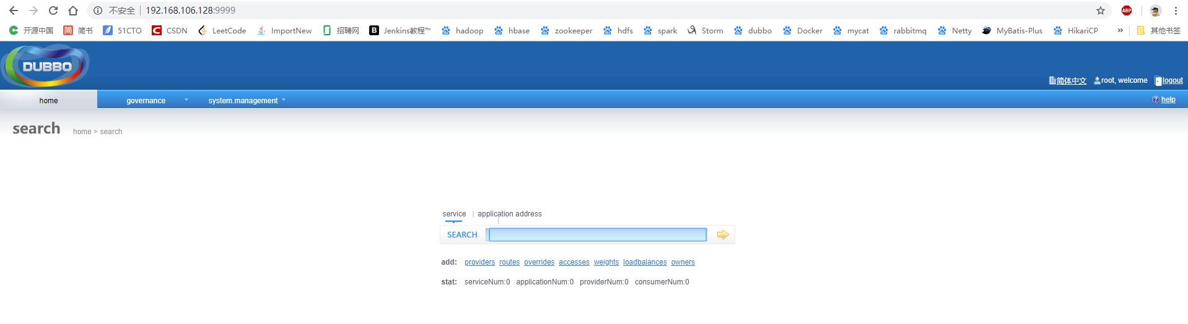Open the mycat bookmark folder
The image size is (1188, 324).
coord(851,30)
